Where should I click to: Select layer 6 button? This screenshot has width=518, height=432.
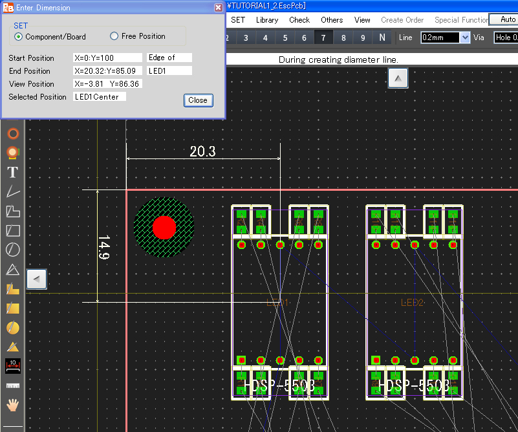(x=304, y=38)
